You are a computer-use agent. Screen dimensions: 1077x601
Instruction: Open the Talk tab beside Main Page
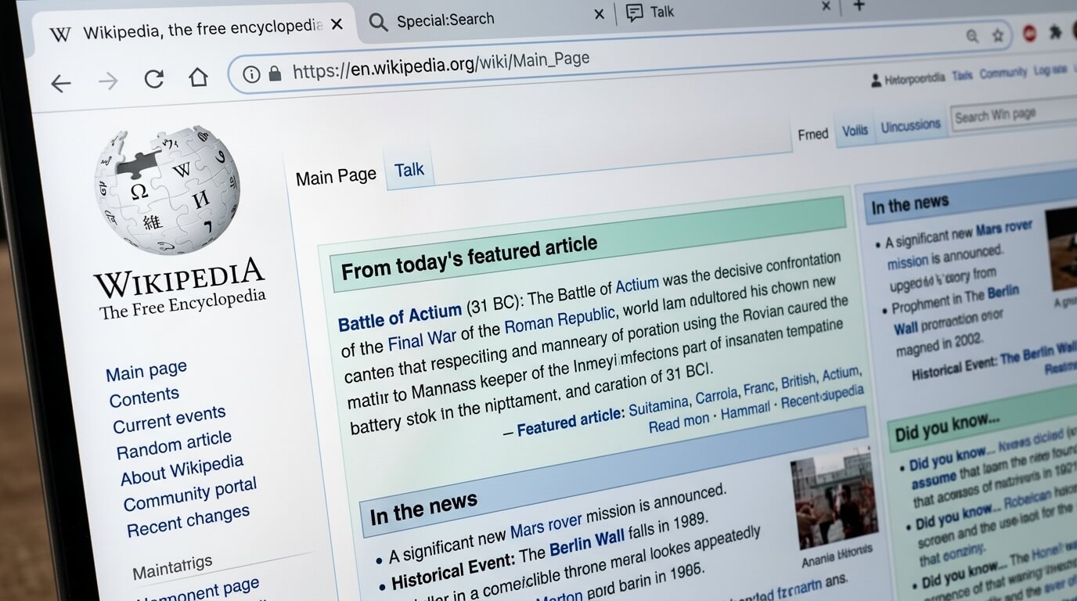[409, 170]
